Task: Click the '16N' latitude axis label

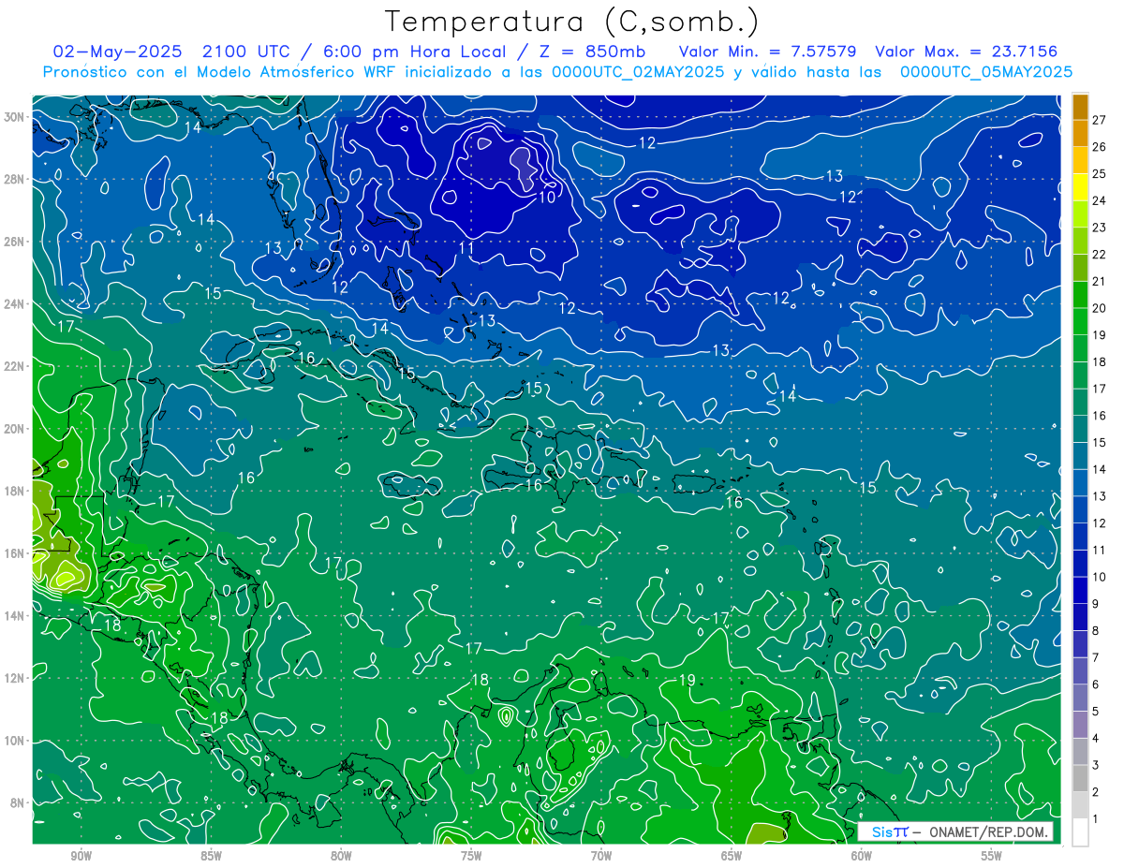Action: (16, 552)
